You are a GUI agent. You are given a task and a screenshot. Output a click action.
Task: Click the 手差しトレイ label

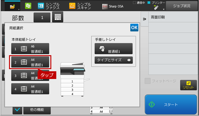(105, 39)
